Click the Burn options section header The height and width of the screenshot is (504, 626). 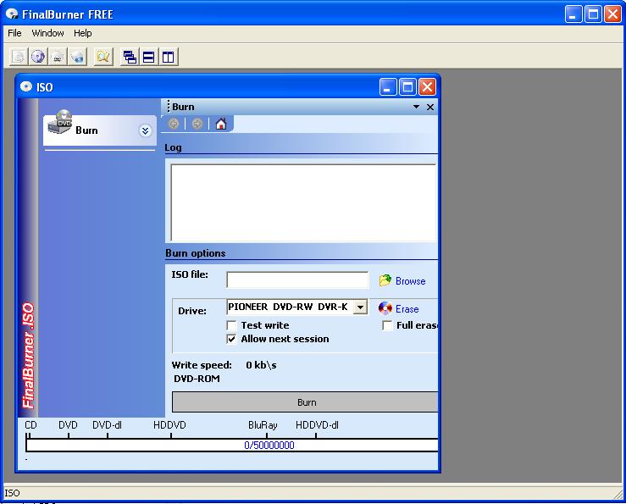[196, 253]
